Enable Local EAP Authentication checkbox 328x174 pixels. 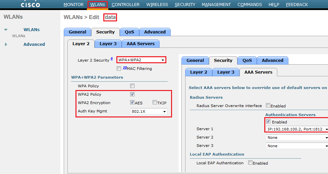[250, 163]
